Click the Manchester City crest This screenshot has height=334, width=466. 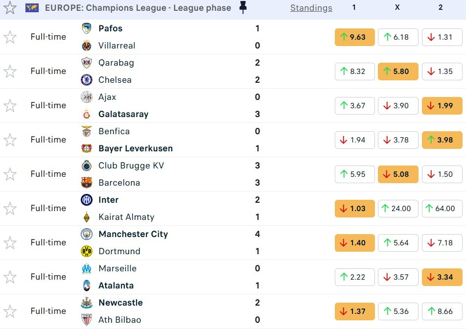[87, 234]
